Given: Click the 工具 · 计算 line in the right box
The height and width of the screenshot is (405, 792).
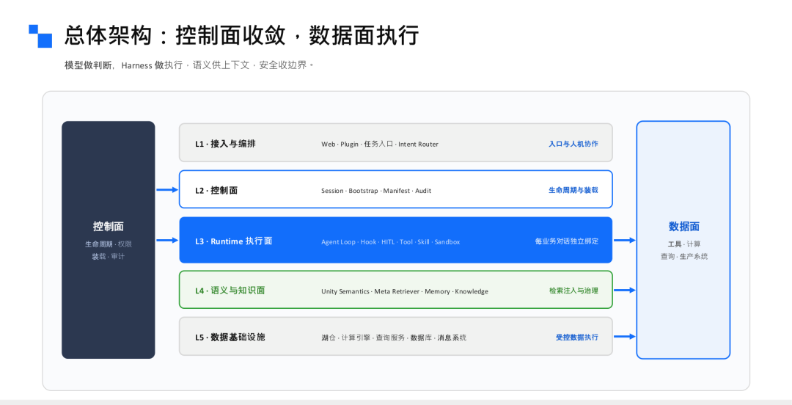Looking at the screenshot, I should pyautogui.click(x=684, y=244).
